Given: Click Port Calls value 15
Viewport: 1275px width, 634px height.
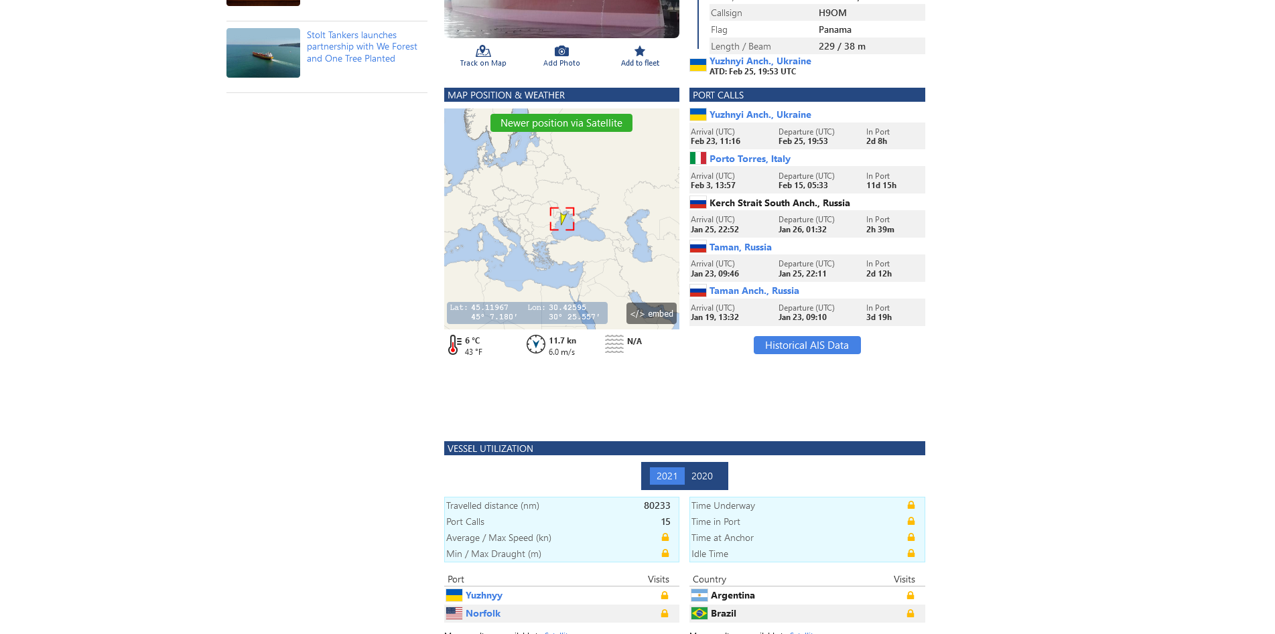Looking at the screenshot, I should 665,522.
